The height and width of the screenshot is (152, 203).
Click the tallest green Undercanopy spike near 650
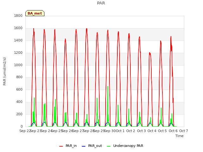108,86
